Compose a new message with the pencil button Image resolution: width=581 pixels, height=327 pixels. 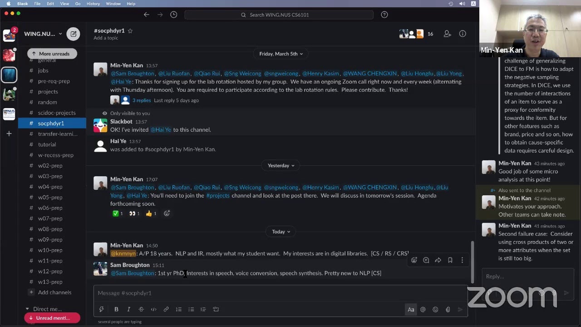point(73,34)
